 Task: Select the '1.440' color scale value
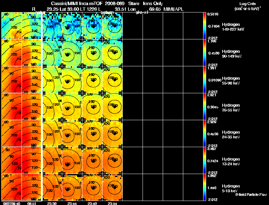click(212, 188)
